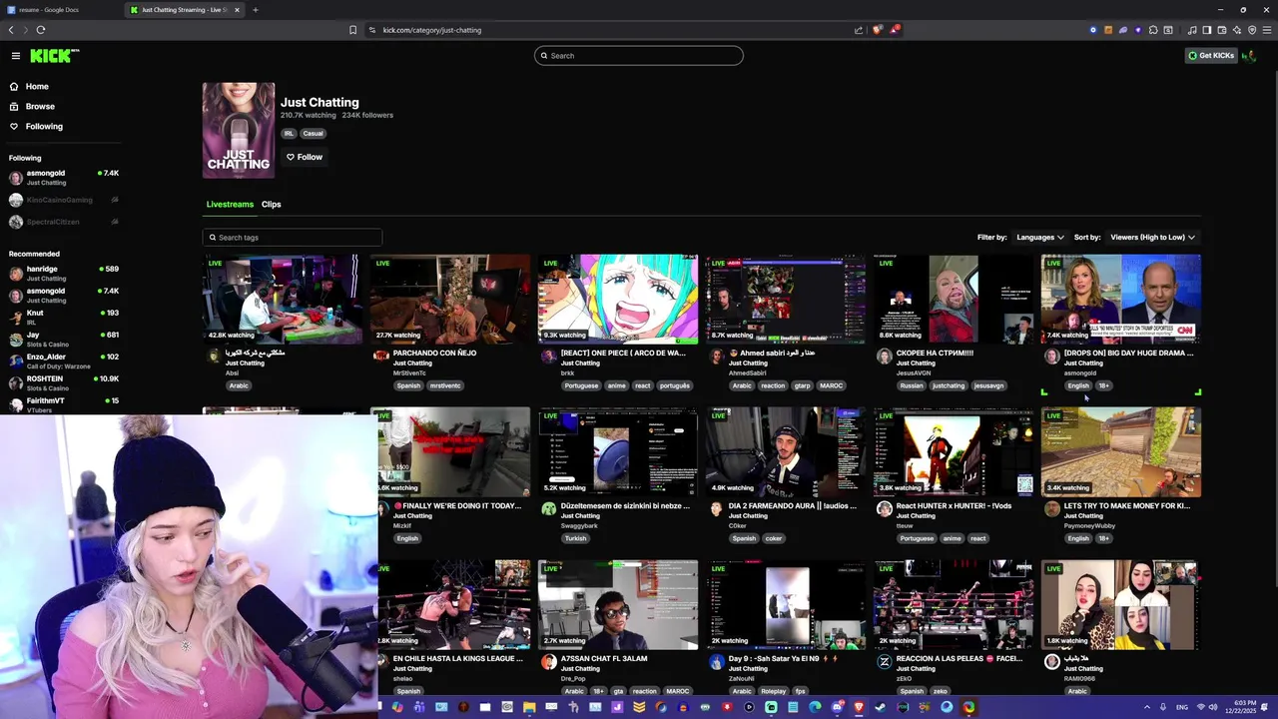Screen dimensions: 1278x719
Task: Click the brkk channel avatar
Action: 548,357
